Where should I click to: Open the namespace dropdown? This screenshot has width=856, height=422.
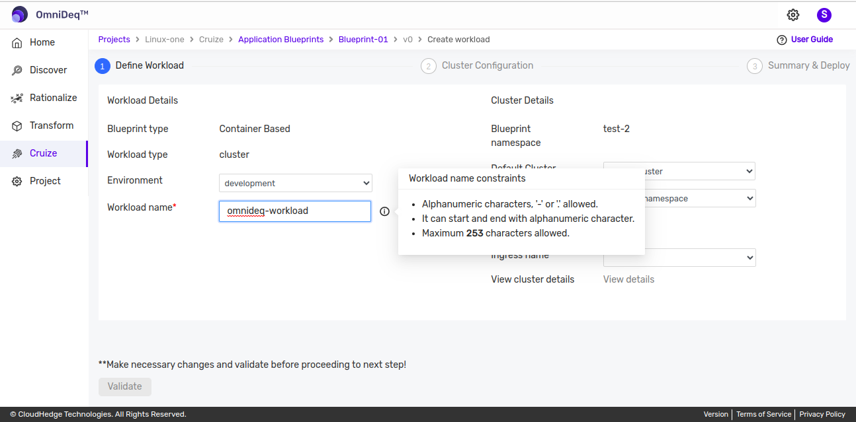pos(679,198)
